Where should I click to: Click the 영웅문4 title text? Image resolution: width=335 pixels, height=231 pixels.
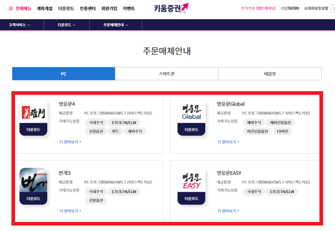coord(66,104)
